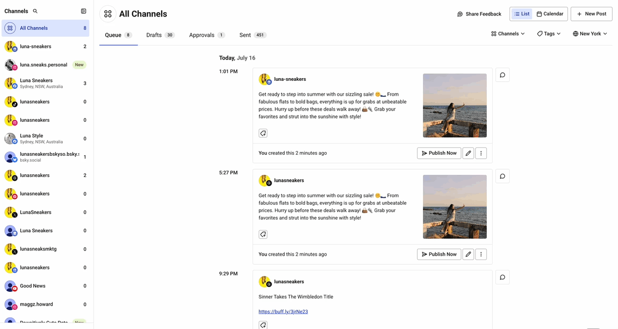Image resolution: width=618 pixels, height=329 pixels.
Task: Click 'Sinner Takes The Wimbledon Title' text
Action: point(295,297)
